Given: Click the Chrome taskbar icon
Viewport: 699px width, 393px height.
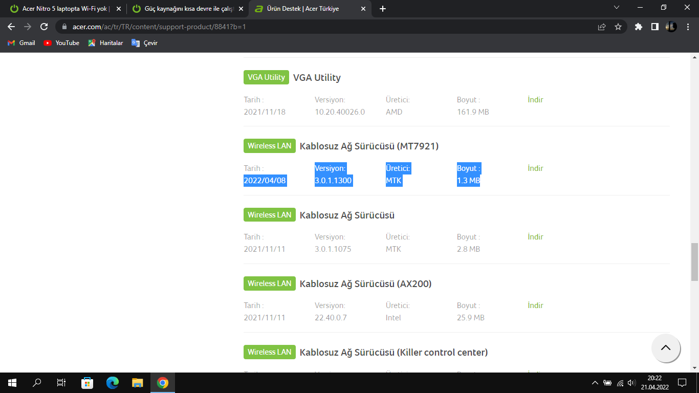Looking at the screenshot, I should pos(163,383).
